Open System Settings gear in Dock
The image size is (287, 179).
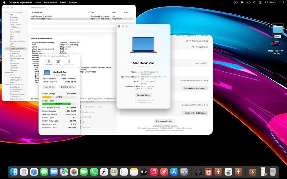tap(184, 172)
